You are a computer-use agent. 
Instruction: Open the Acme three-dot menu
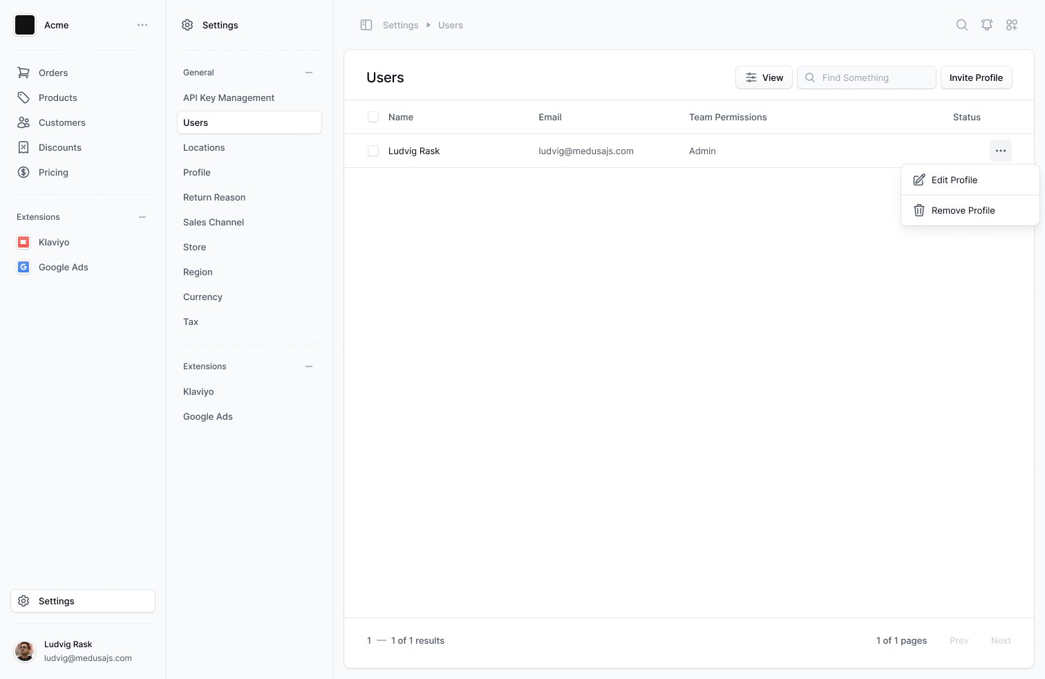pyautogui.click(x=142, y=25)
